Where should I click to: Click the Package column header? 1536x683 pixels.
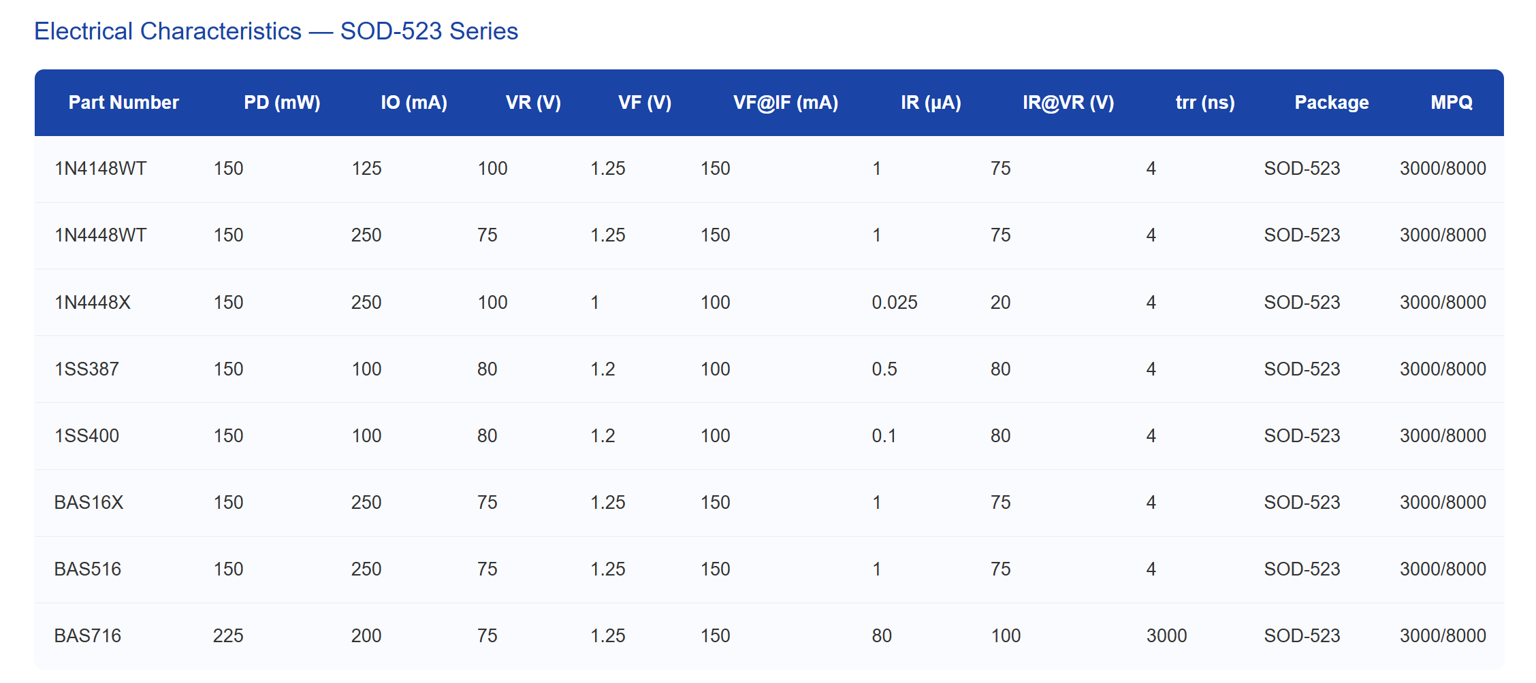click(x=1331, y=103)
